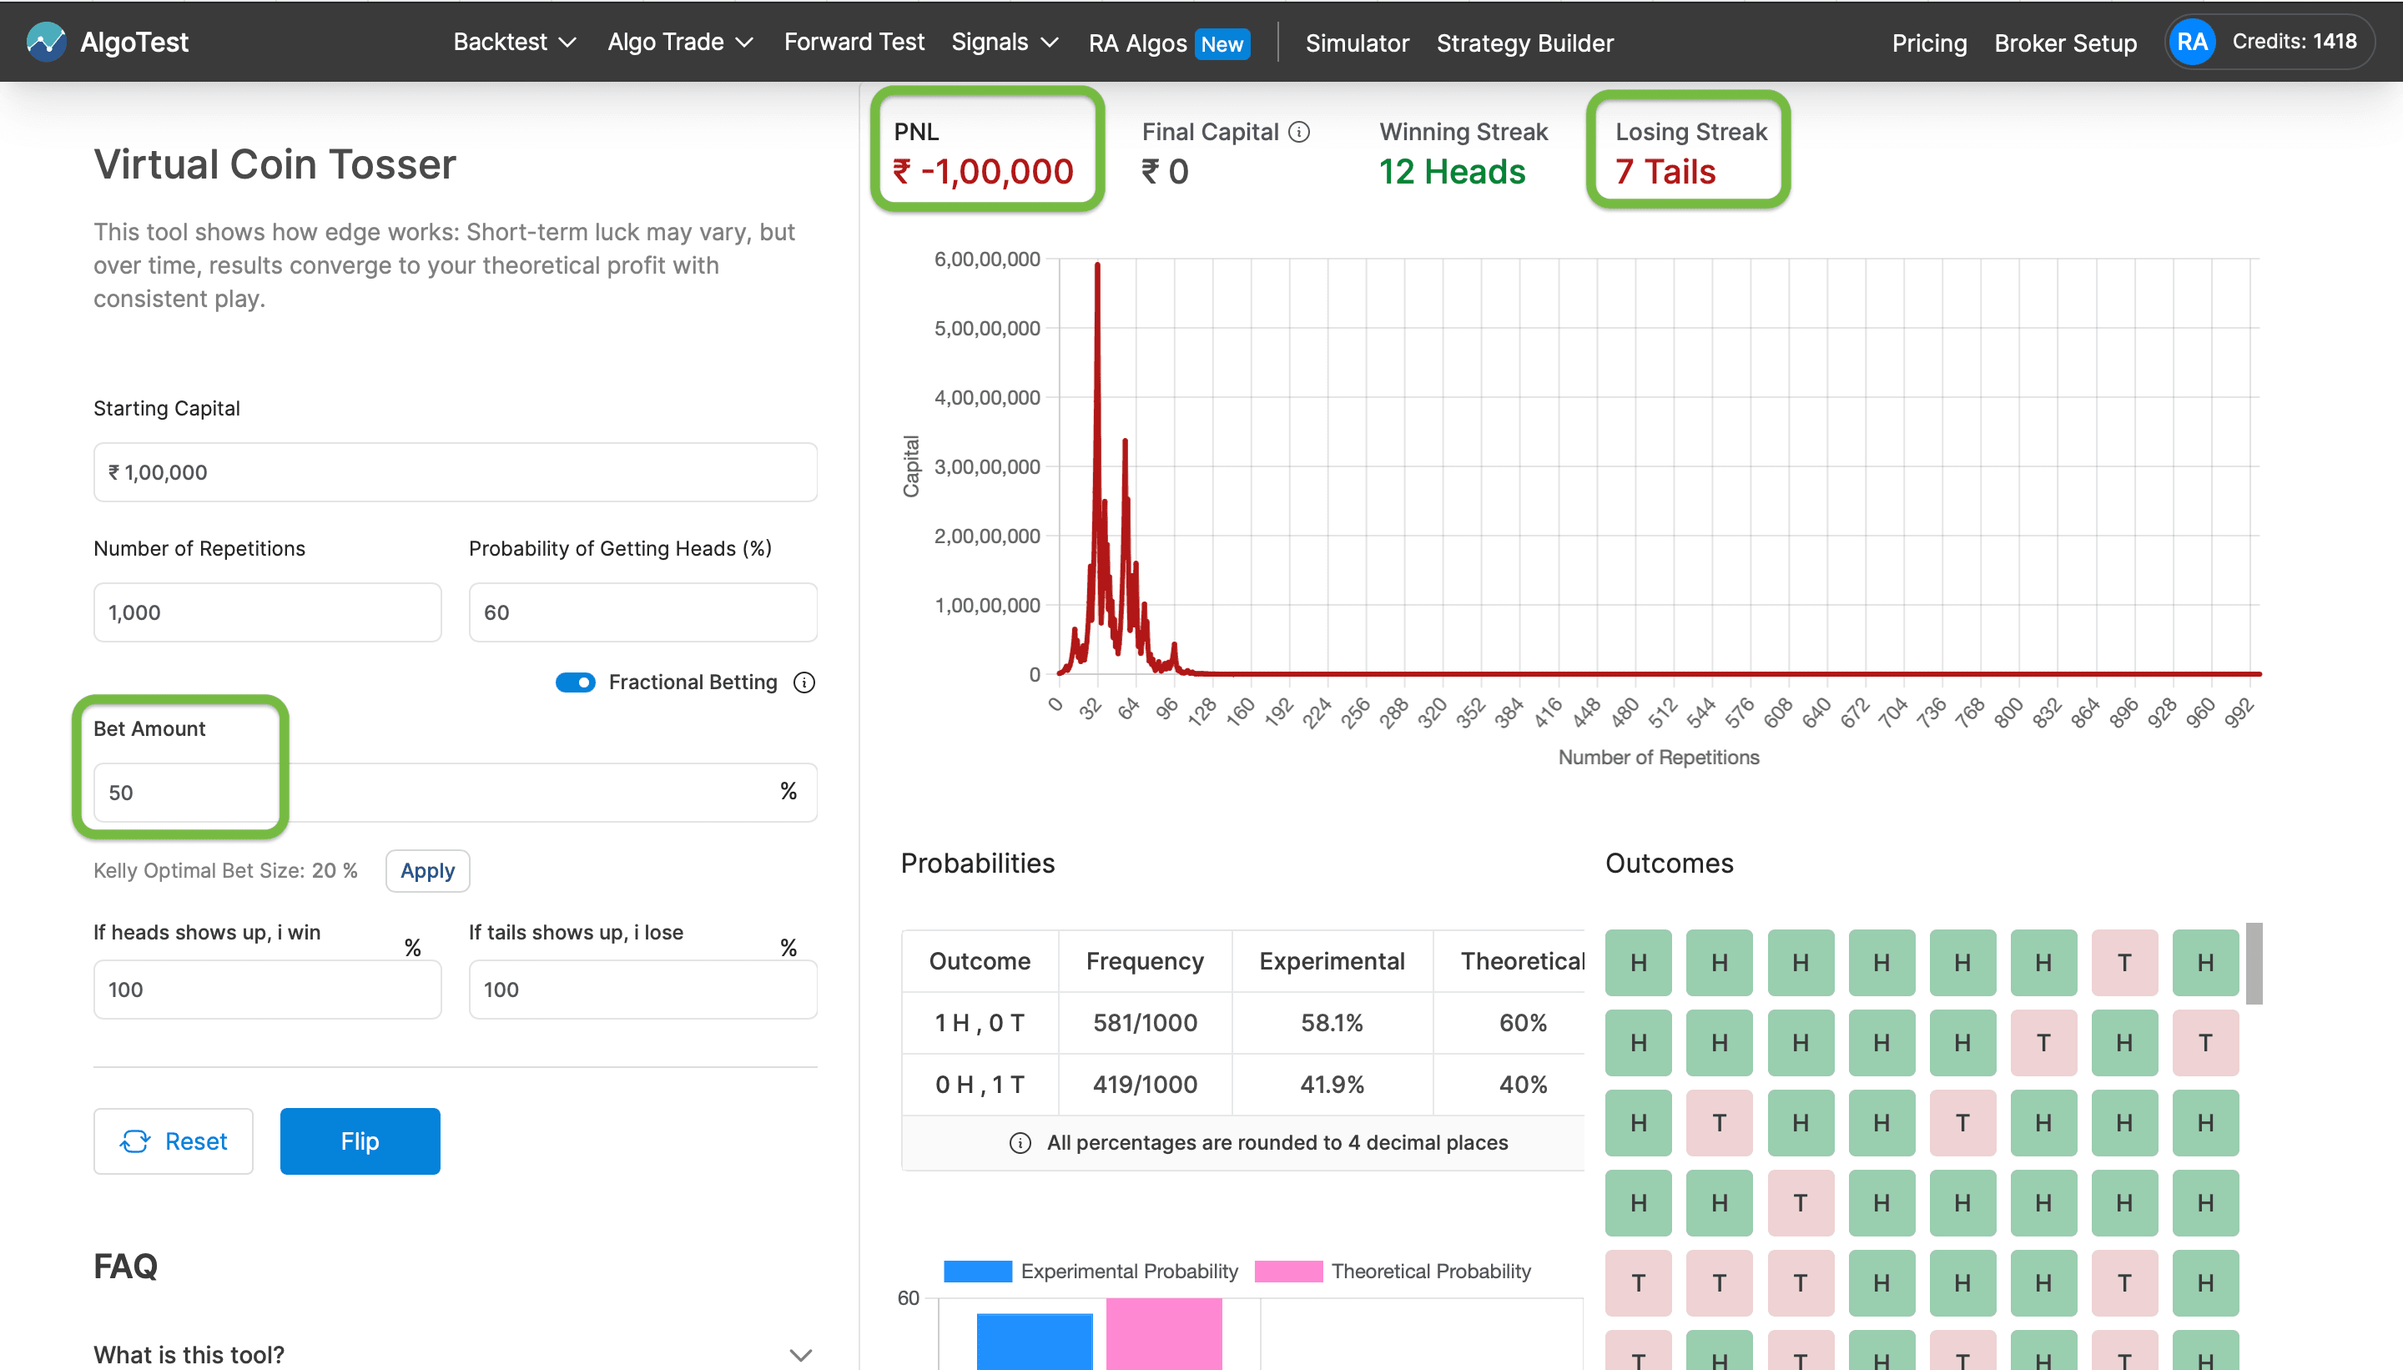Screen dimensions: 2403x1370
Task: Click the Final Capital info icon
Action: 1299,132
